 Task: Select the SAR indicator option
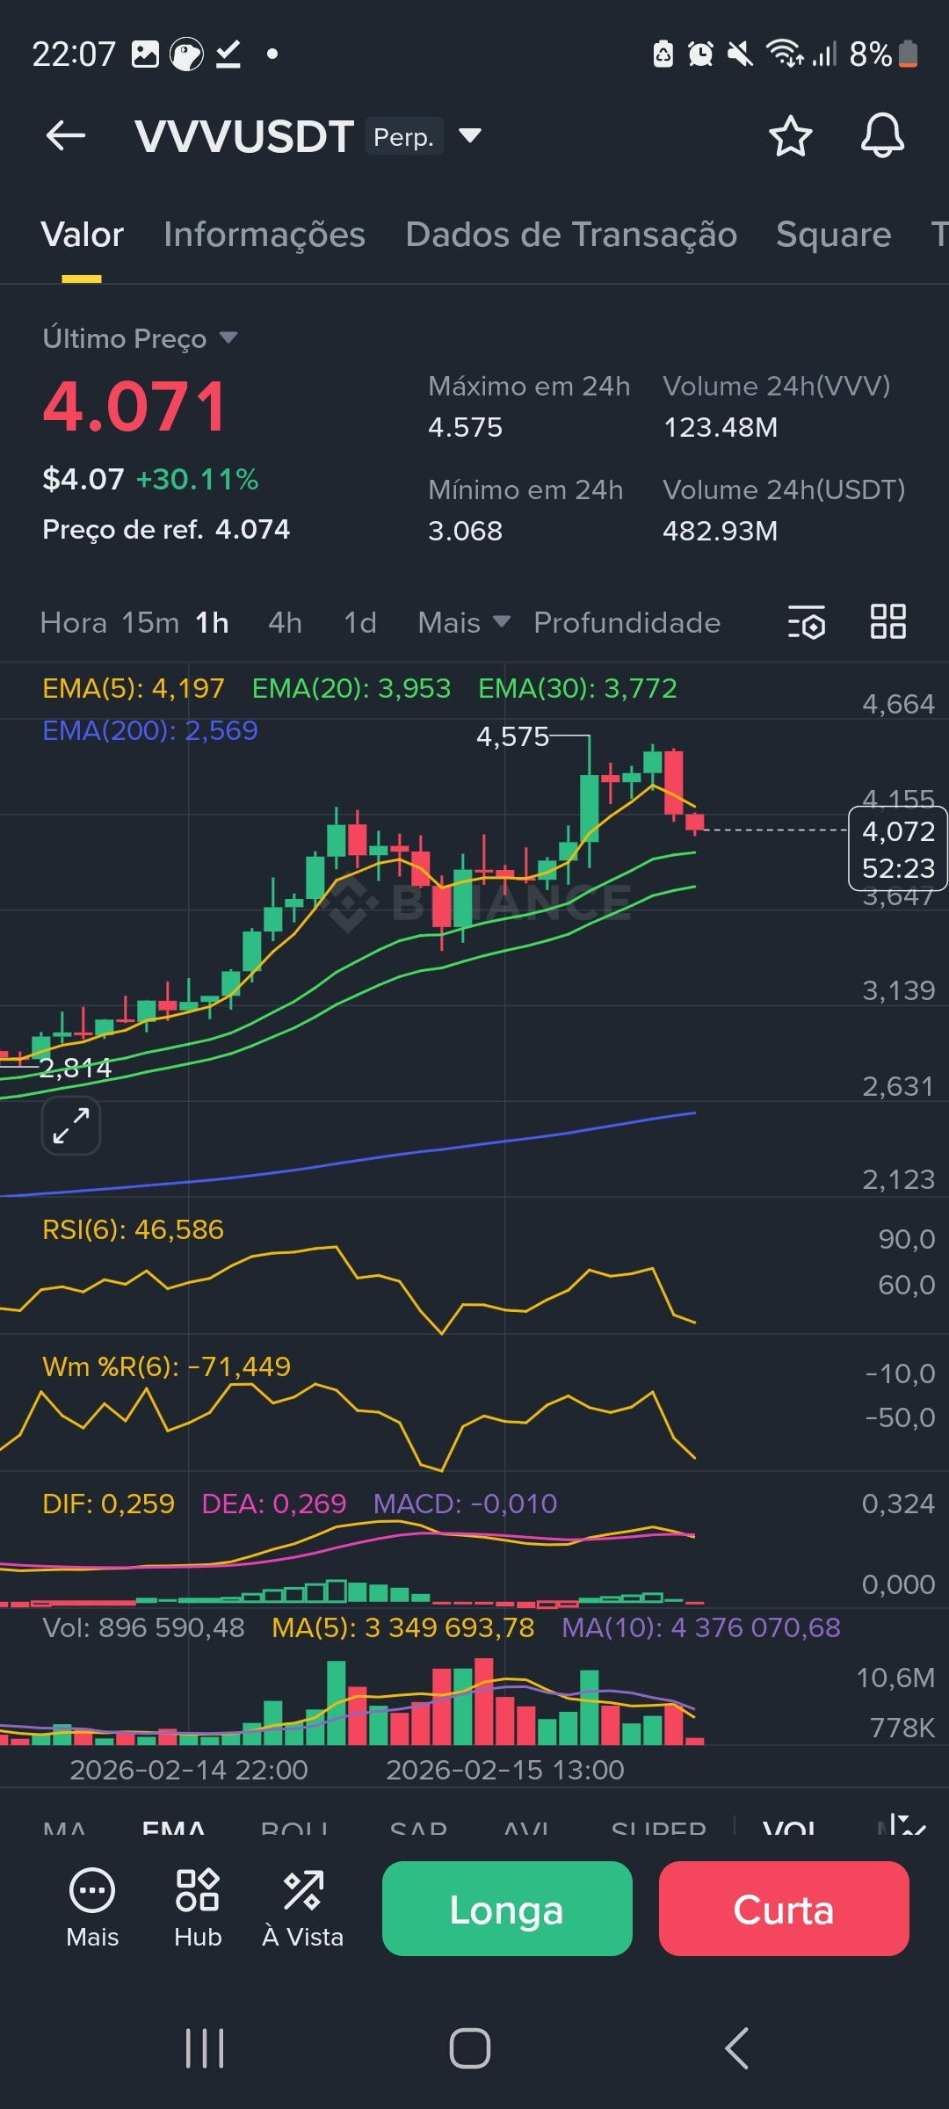[418, 1829]
